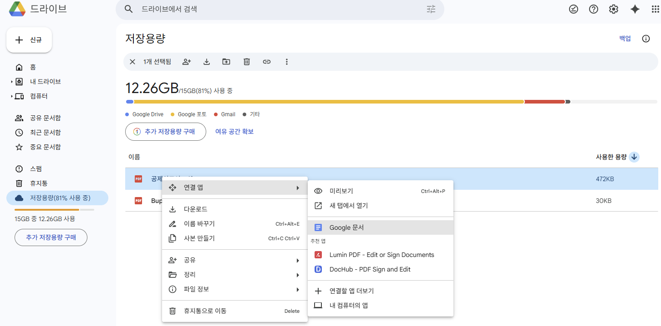The width and height of the screenshot is (661, 326).
Task: Click the share person-plus toolbar icon
Action: (186, 62)
